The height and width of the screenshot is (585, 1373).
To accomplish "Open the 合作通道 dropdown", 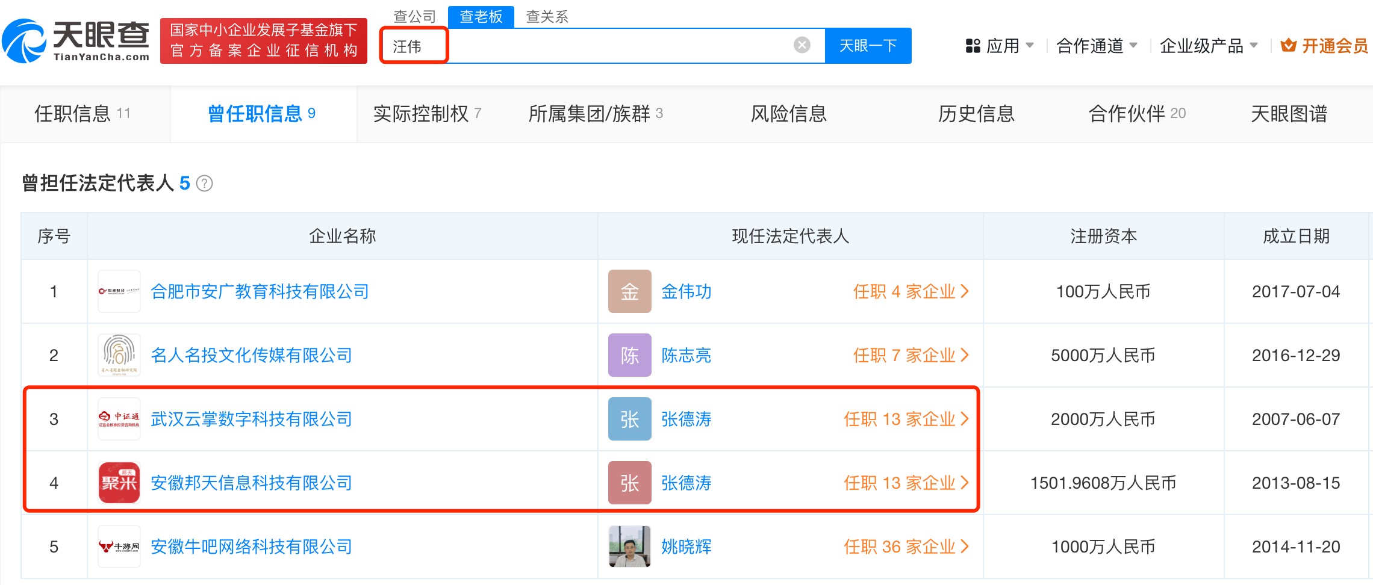I will [1090, 45].
